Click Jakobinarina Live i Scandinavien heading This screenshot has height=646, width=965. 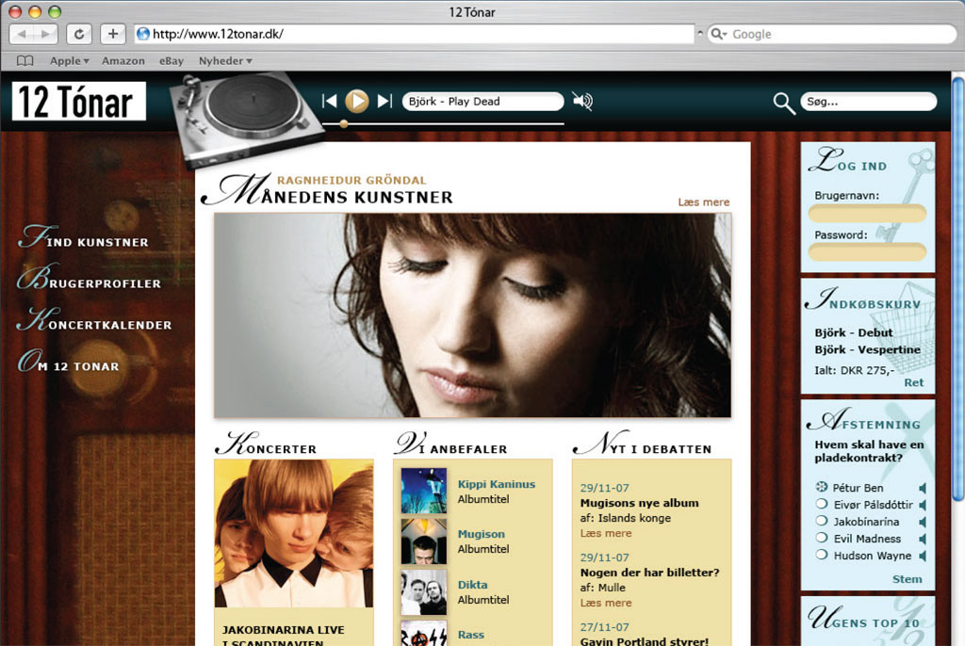point(283,637)
